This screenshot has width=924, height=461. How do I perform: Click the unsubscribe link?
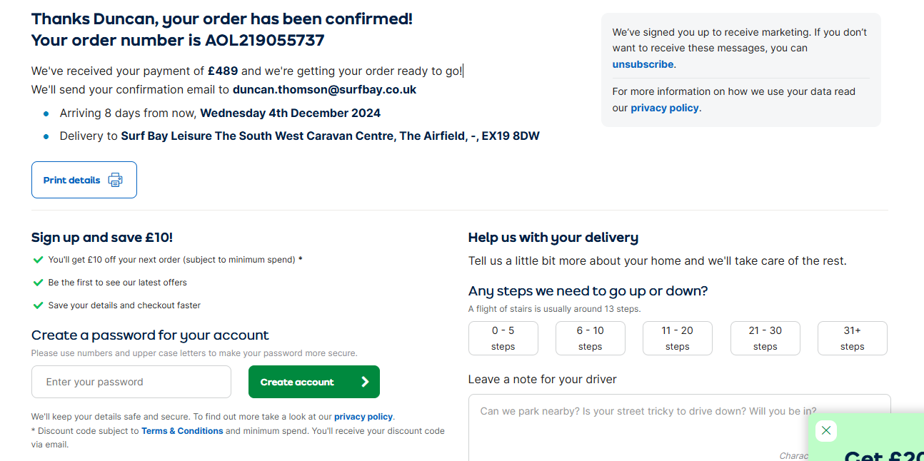(643, 64)
